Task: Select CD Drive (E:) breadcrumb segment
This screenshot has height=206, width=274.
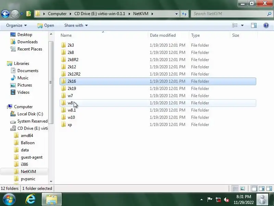Action: coord(100,14)
